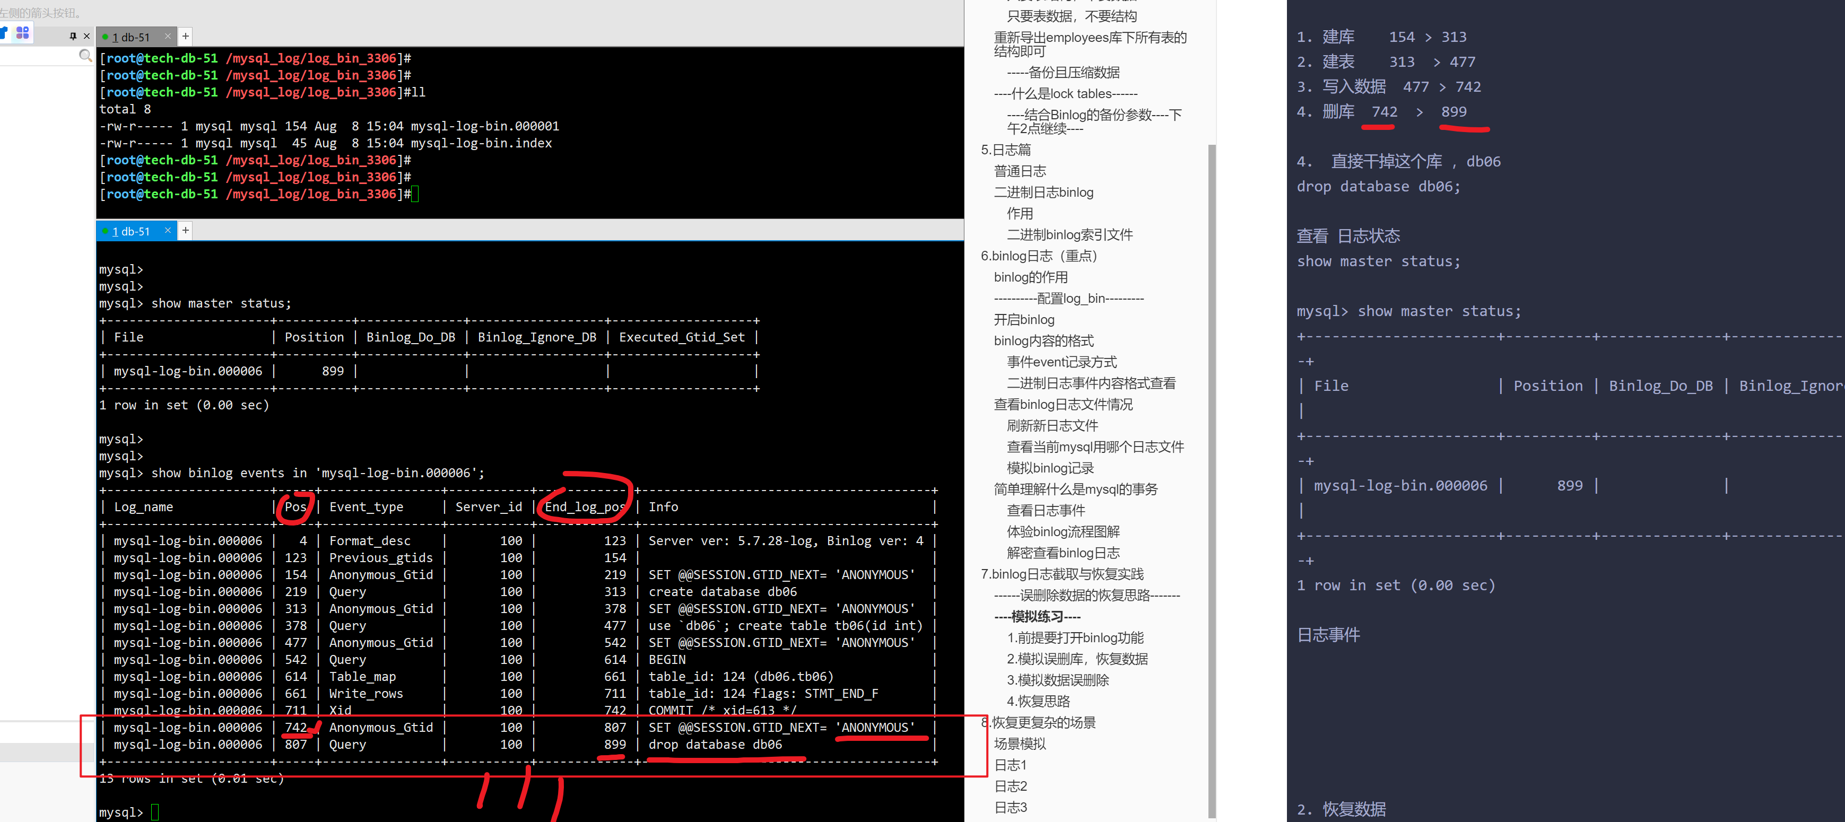Click the magnifier search icon
Viewport: 1845px width, 822px height.
pyautogui.click(x=85, y=56)
